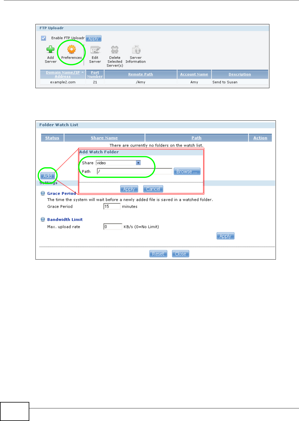Viewport: 299px width, 421px height.
Task: Sort Folder Watch List by Path
Action: tap(197, 138)
